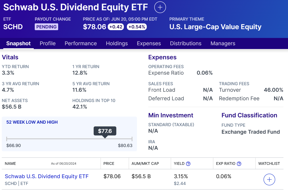
Task: Click the Min Investment heading
Action: [x=171, y=115]
